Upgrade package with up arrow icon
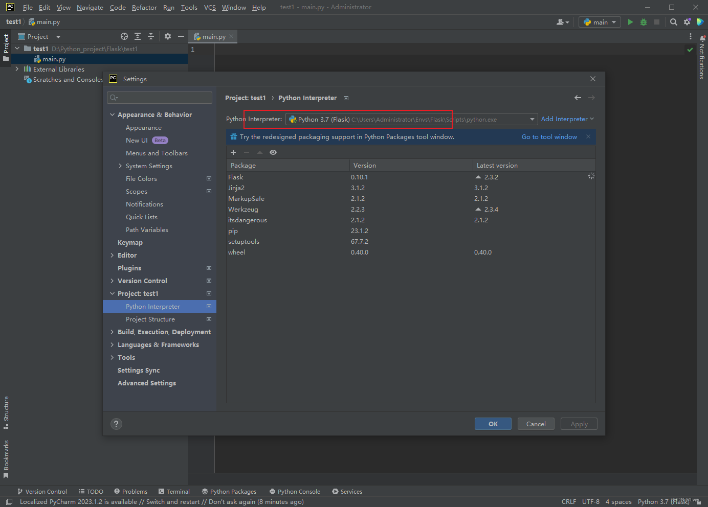This screenshot has height=507, width=708. click(x=260, y=152)
